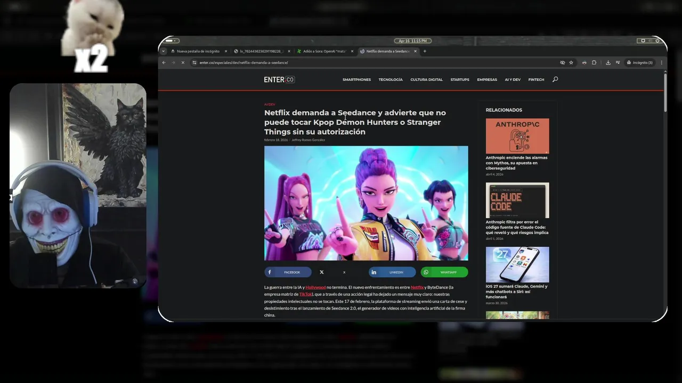Click the Apr 16 11:15 PM clock
This screenshot has width=682, height=383.
(412, 40)
